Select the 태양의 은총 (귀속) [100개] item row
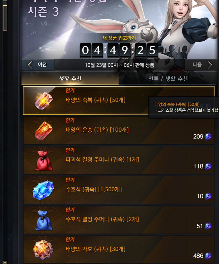219x264 pixels. coord(119,130)
